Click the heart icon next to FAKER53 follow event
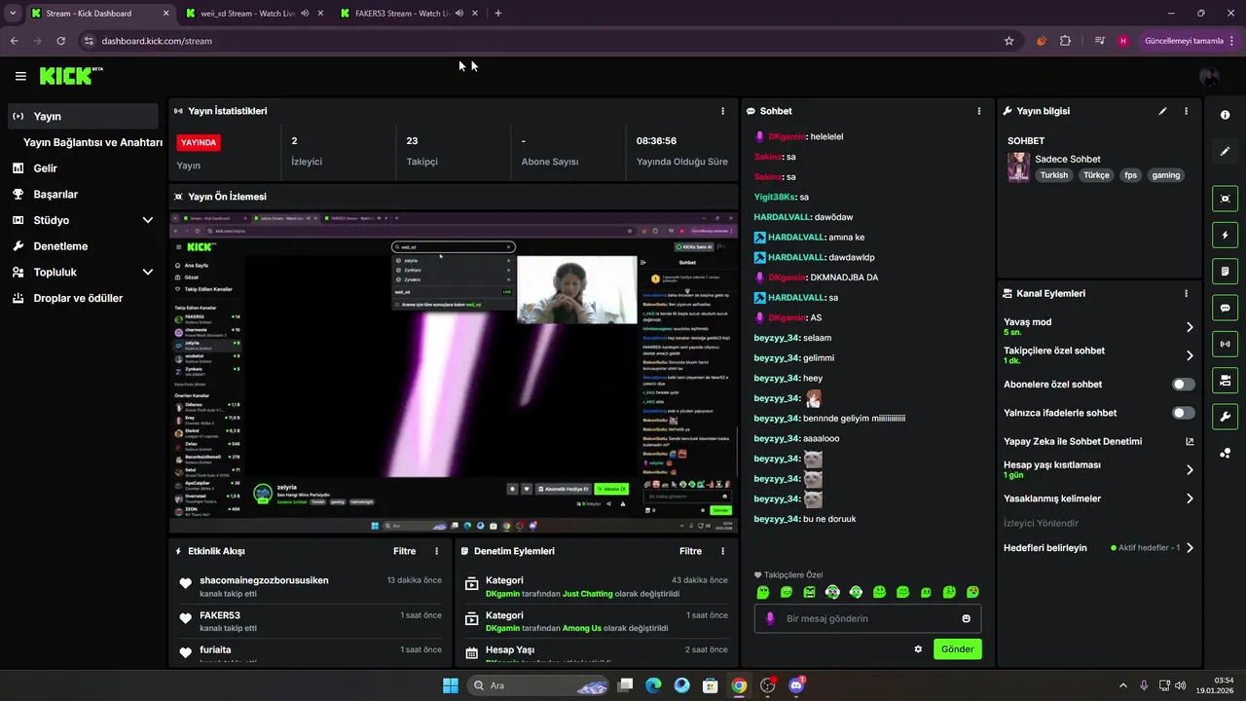 (186, 618)
